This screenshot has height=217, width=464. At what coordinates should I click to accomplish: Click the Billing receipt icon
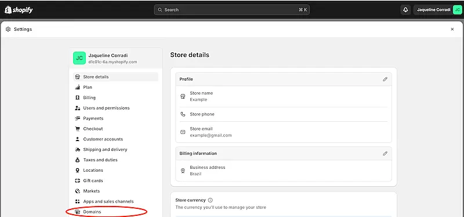pos(78,97)
